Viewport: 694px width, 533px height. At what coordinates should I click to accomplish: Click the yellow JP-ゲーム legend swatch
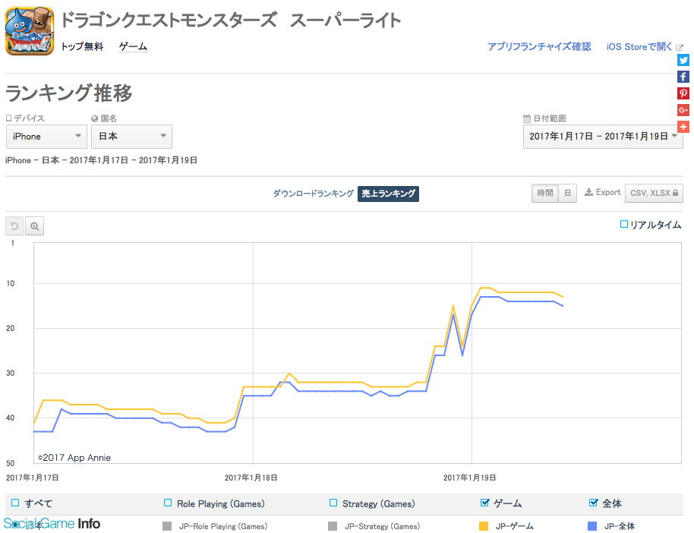point(484,526)
